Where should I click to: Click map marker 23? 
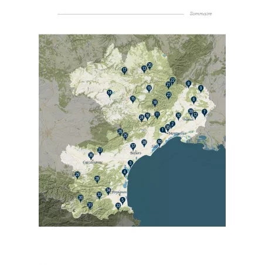pyautogui.click(x=169, y=96)
